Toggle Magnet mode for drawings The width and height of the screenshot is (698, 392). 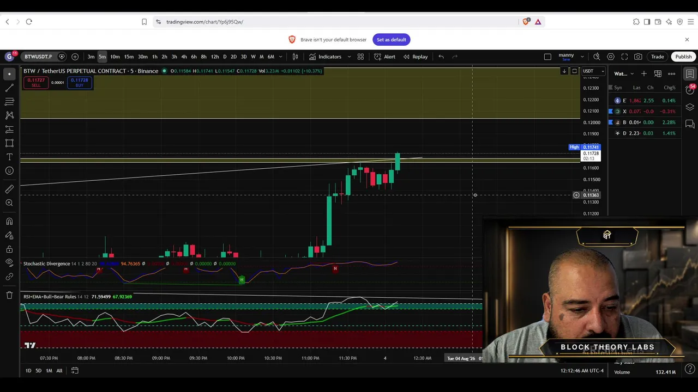9,222
